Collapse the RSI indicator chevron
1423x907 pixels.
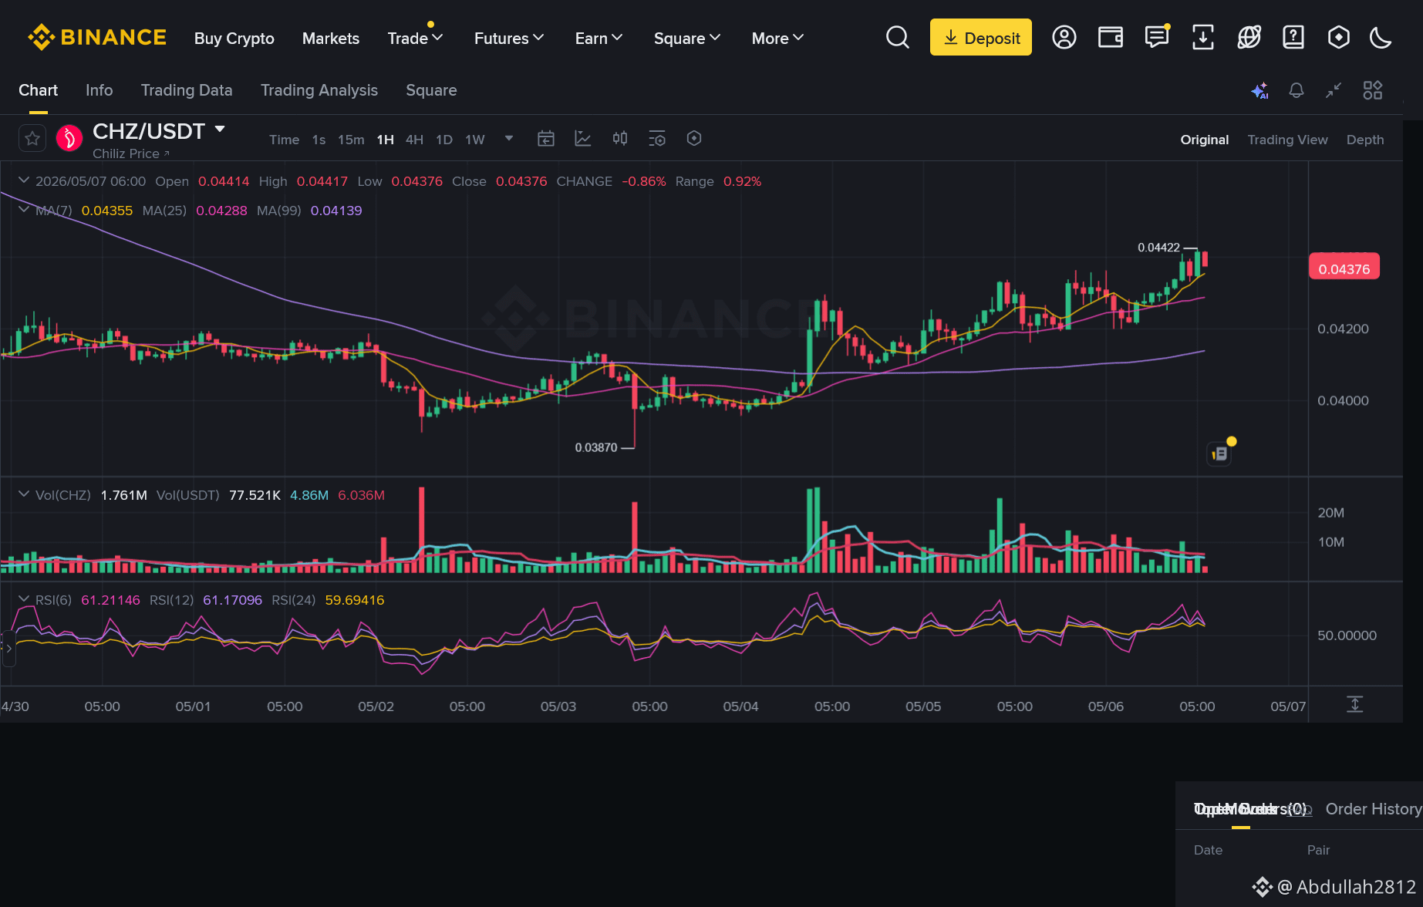pyautogui.click(x=24, y=599)
